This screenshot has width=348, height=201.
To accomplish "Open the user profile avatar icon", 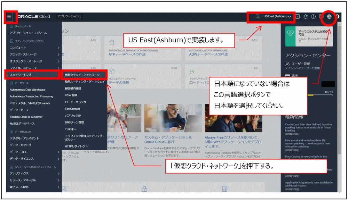I will coord(338,17).
